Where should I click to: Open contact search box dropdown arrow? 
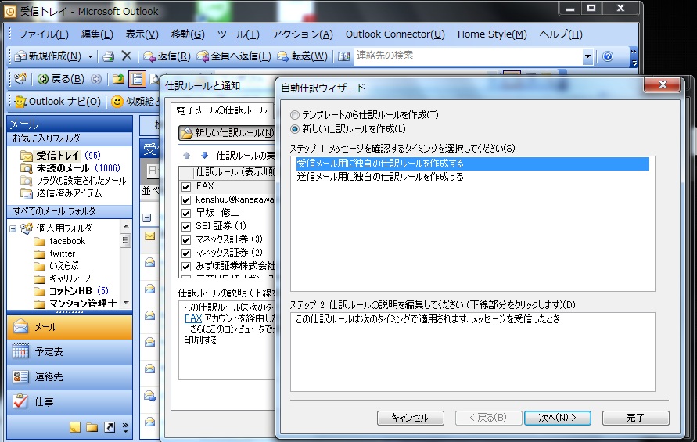click(587, 56)
